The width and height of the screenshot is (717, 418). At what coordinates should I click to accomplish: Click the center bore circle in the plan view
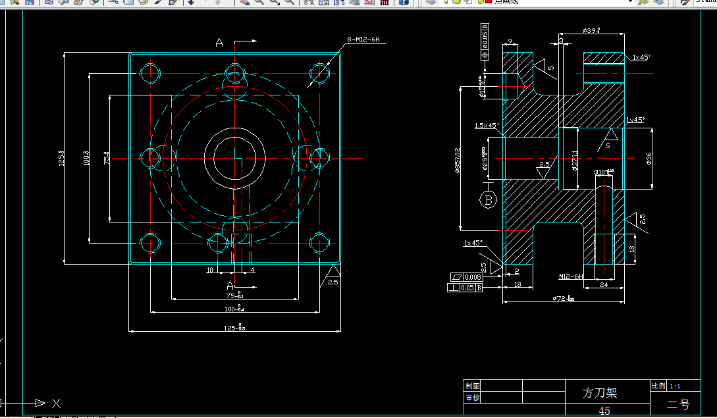point(234,158)
